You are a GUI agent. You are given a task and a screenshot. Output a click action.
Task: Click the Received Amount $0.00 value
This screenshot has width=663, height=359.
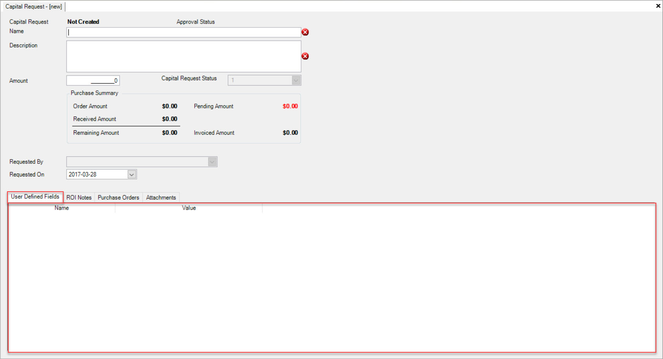coord(170,119)
